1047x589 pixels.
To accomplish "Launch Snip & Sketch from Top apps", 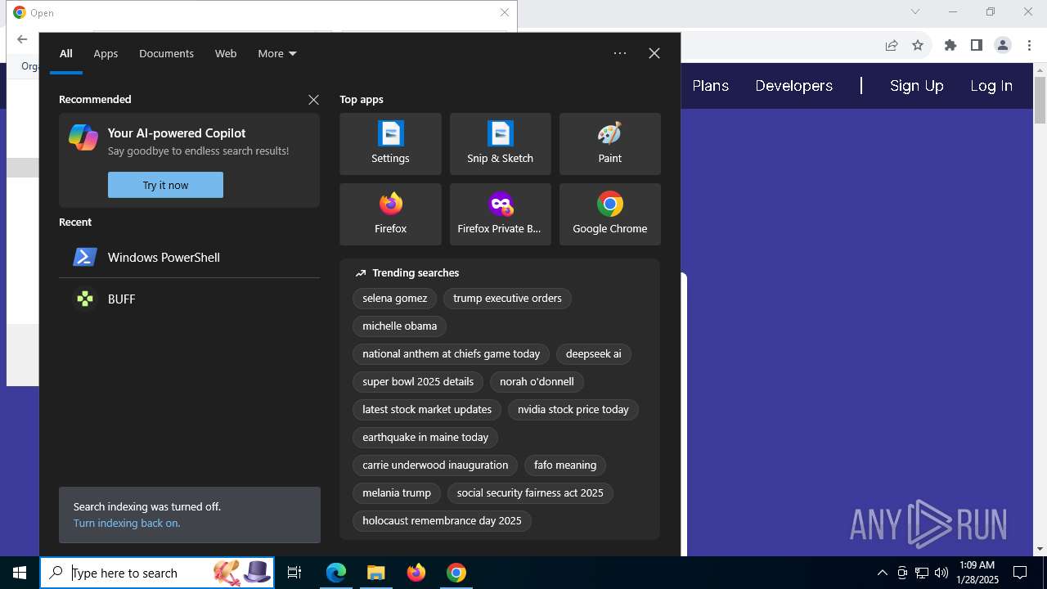I will pyautogui.click(x=500, y=144).
